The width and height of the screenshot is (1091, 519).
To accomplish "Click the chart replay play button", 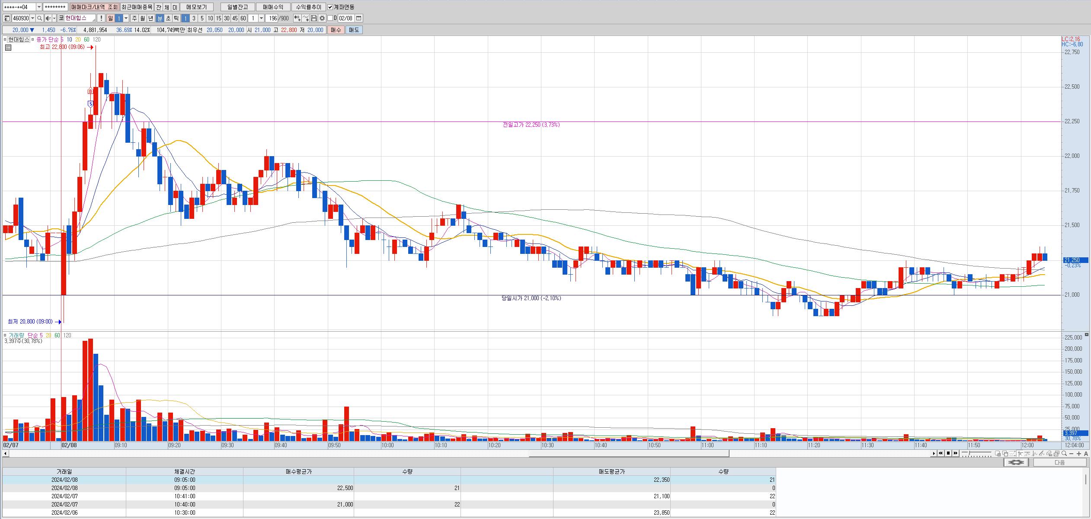I will (x=934, y=453).
